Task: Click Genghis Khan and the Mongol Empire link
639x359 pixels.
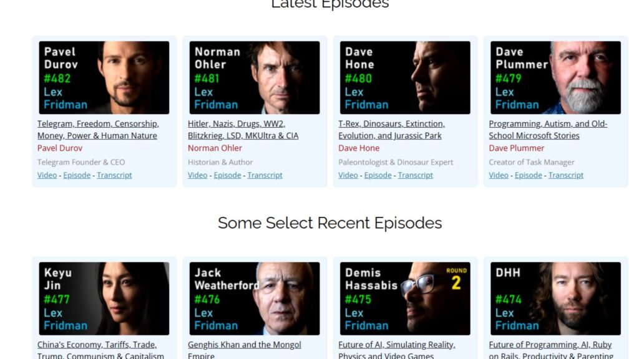Action: 245,350
